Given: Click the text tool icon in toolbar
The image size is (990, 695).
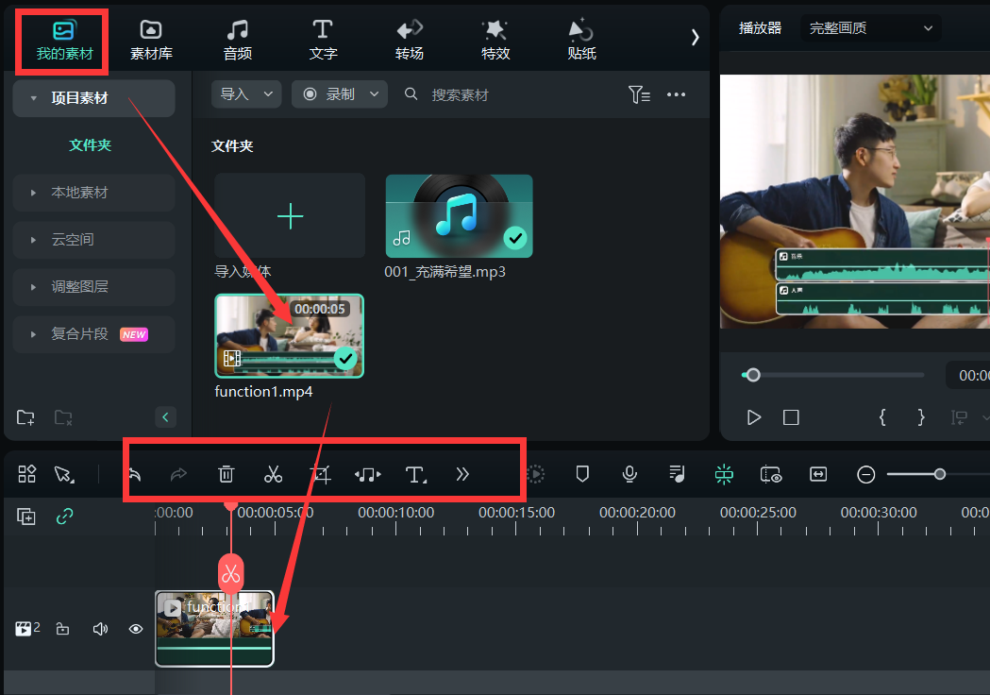Looking at the screenshot, I should coord(415,474).
